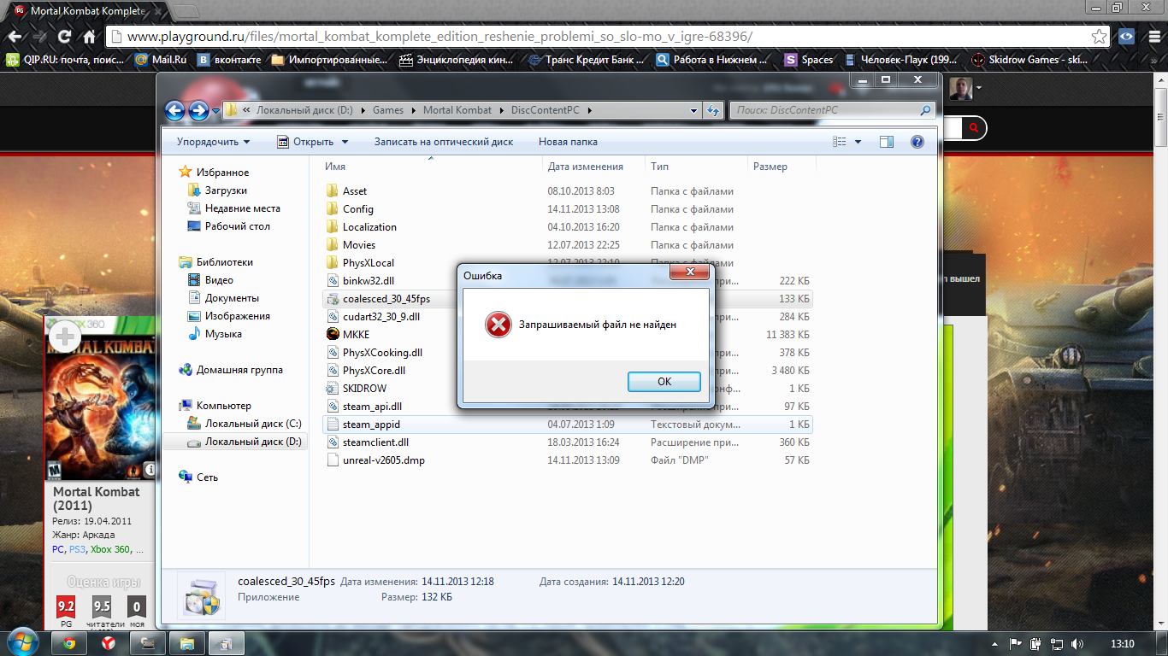Open Загрузки in the navigation pane
1168x656 pixels.
(x=226, y=190)
